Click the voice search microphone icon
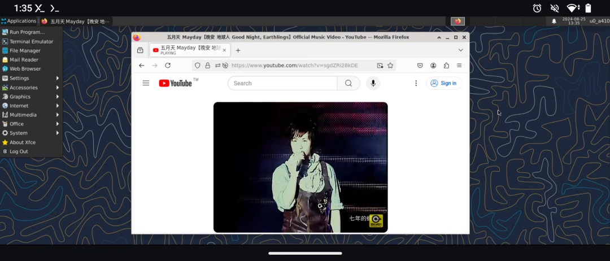 click(x=373, y=83)
